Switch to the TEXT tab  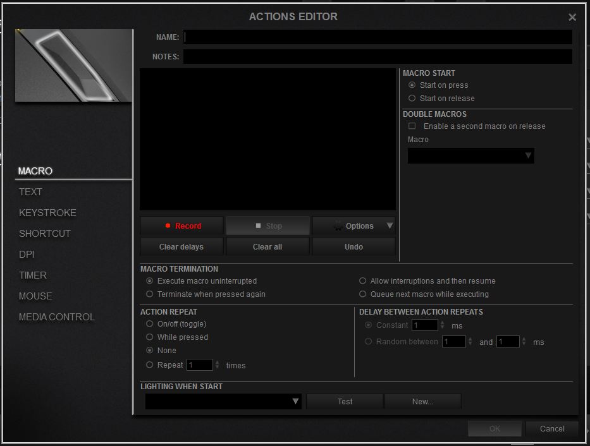pyautogui.click(x=30, y=192)
